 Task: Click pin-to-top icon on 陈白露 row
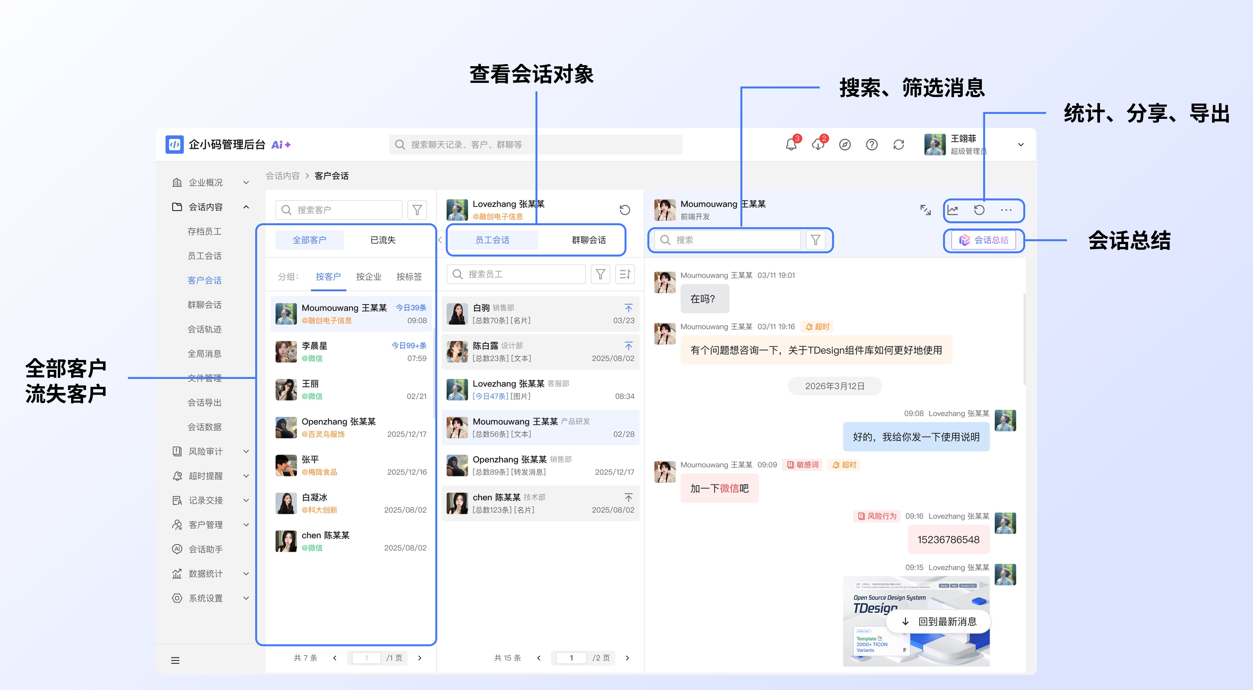pyautogui.click(x=628, y=345)
